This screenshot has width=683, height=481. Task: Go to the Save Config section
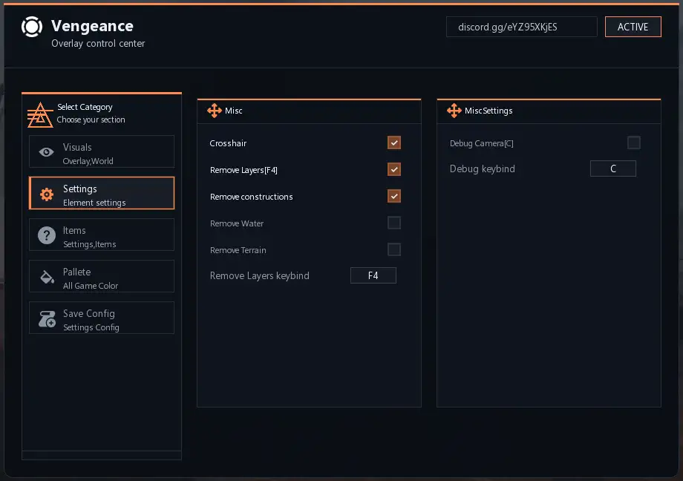[102, 318]
